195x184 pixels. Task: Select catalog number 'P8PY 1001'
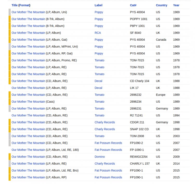[137, 26]
